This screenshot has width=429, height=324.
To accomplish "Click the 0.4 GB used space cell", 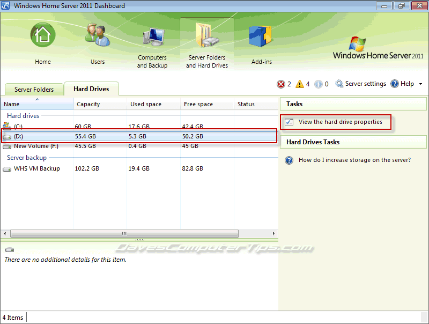I will (137, 146).
